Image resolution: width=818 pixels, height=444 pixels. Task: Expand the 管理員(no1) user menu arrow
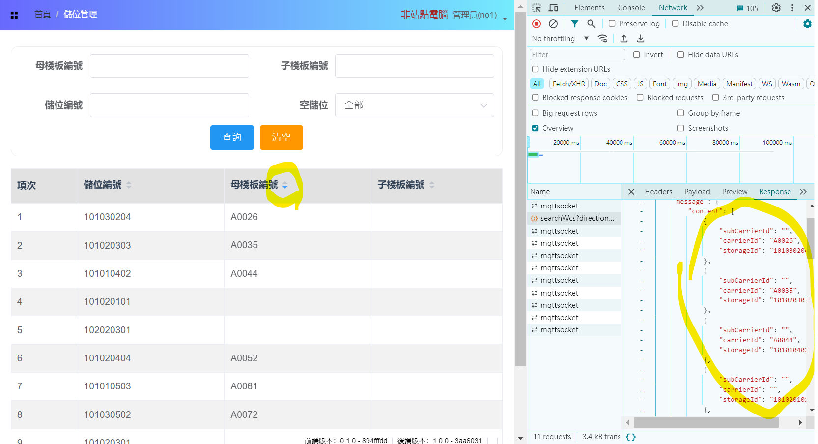pyautogui.click(x=505, y=18)
